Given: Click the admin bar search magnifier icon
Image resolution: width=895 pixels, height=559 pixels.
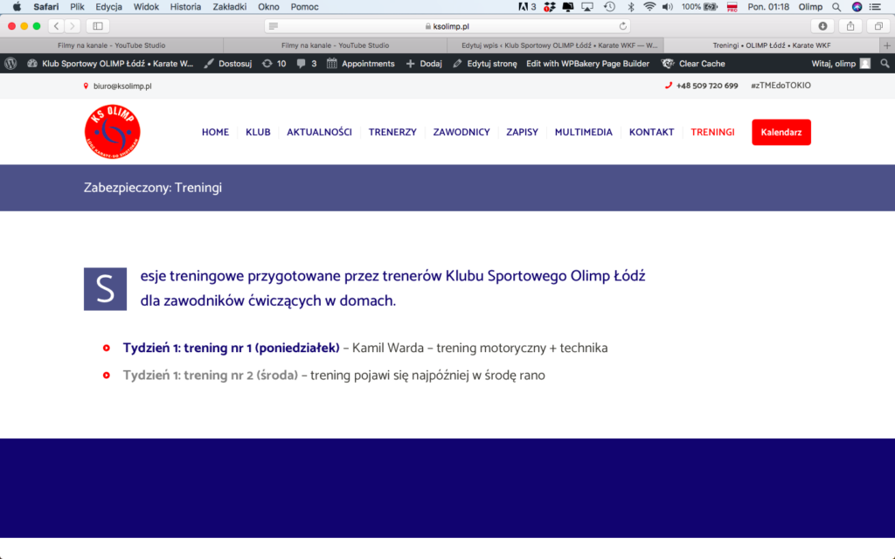Looking at the screenshot, I should (885, 63).
